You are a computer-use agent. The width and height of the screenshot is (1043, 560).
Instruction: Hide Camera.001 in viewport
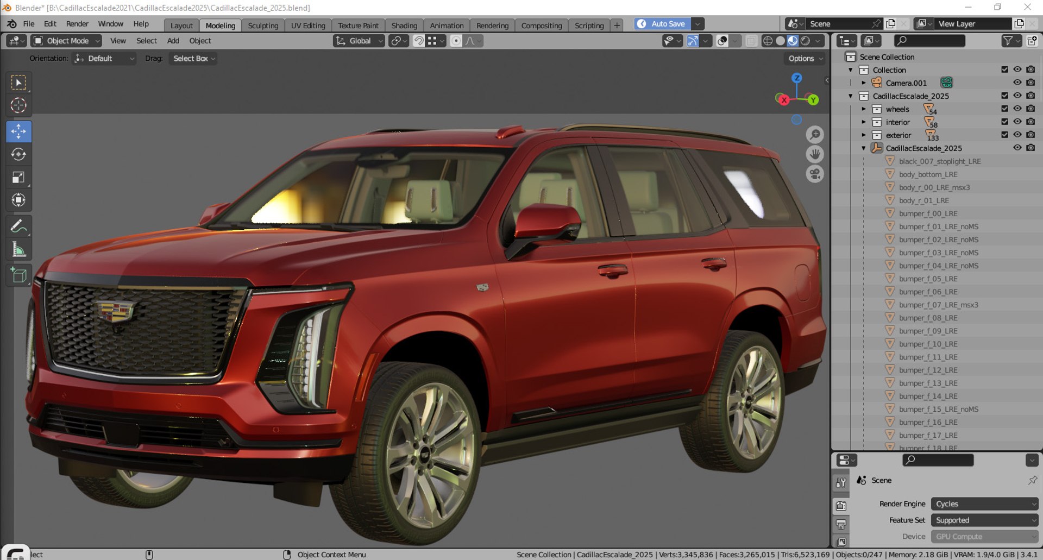coord(1017,83)
